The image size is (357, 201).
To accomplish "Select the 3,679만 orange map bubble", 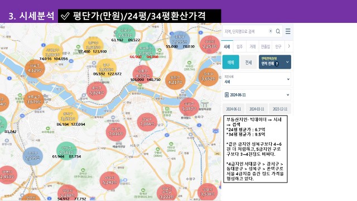I will (34, 100).
